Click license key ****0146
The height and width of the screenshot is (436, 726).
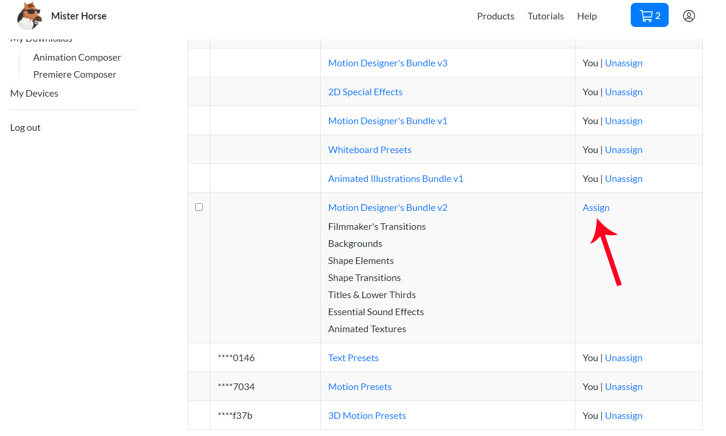coord(236,358)
